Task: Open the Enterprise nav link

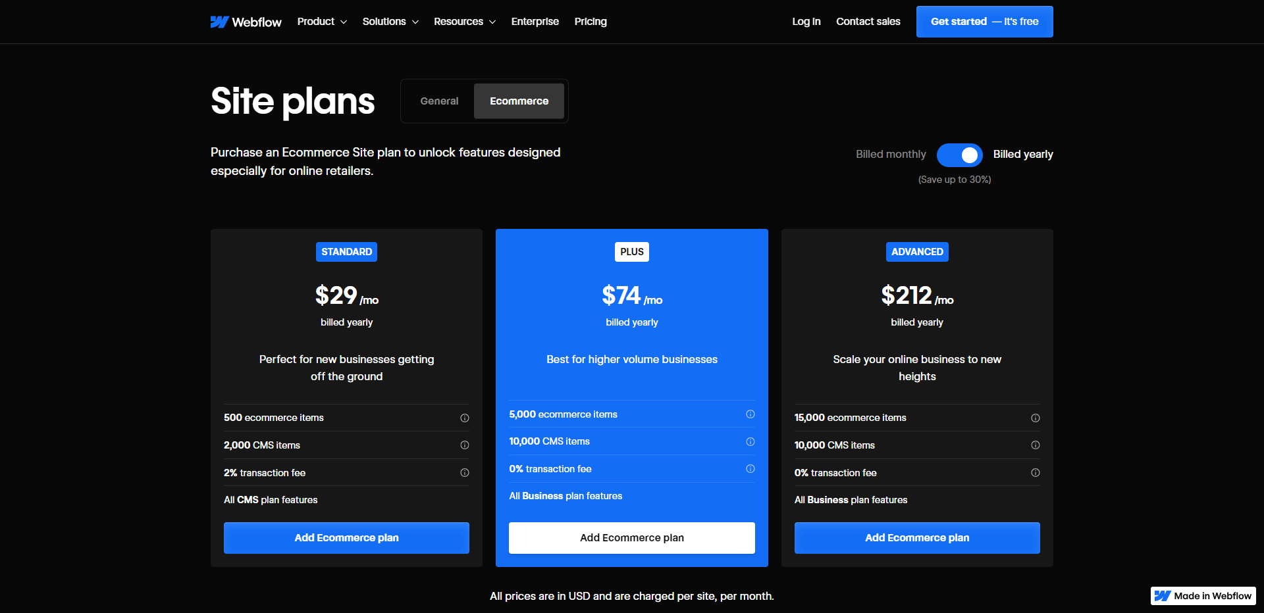Action: pos(535,22)
